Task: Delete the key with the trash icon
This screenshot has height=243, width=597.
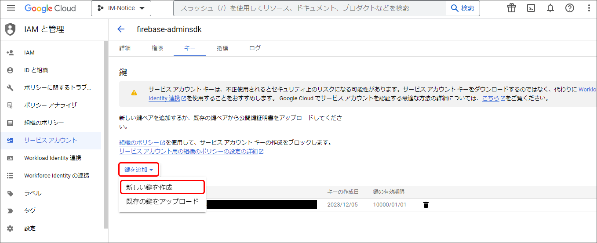Action: pyautogui.click(x=426, y=205)
